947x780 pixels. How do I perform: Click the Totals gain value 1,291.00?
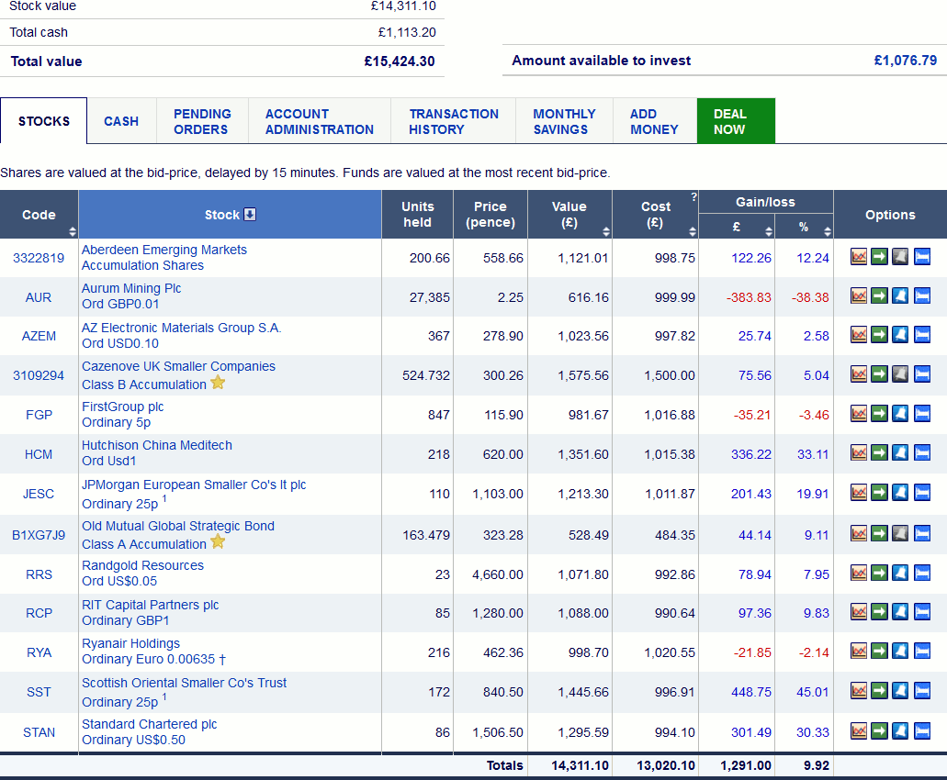[746, 765]
